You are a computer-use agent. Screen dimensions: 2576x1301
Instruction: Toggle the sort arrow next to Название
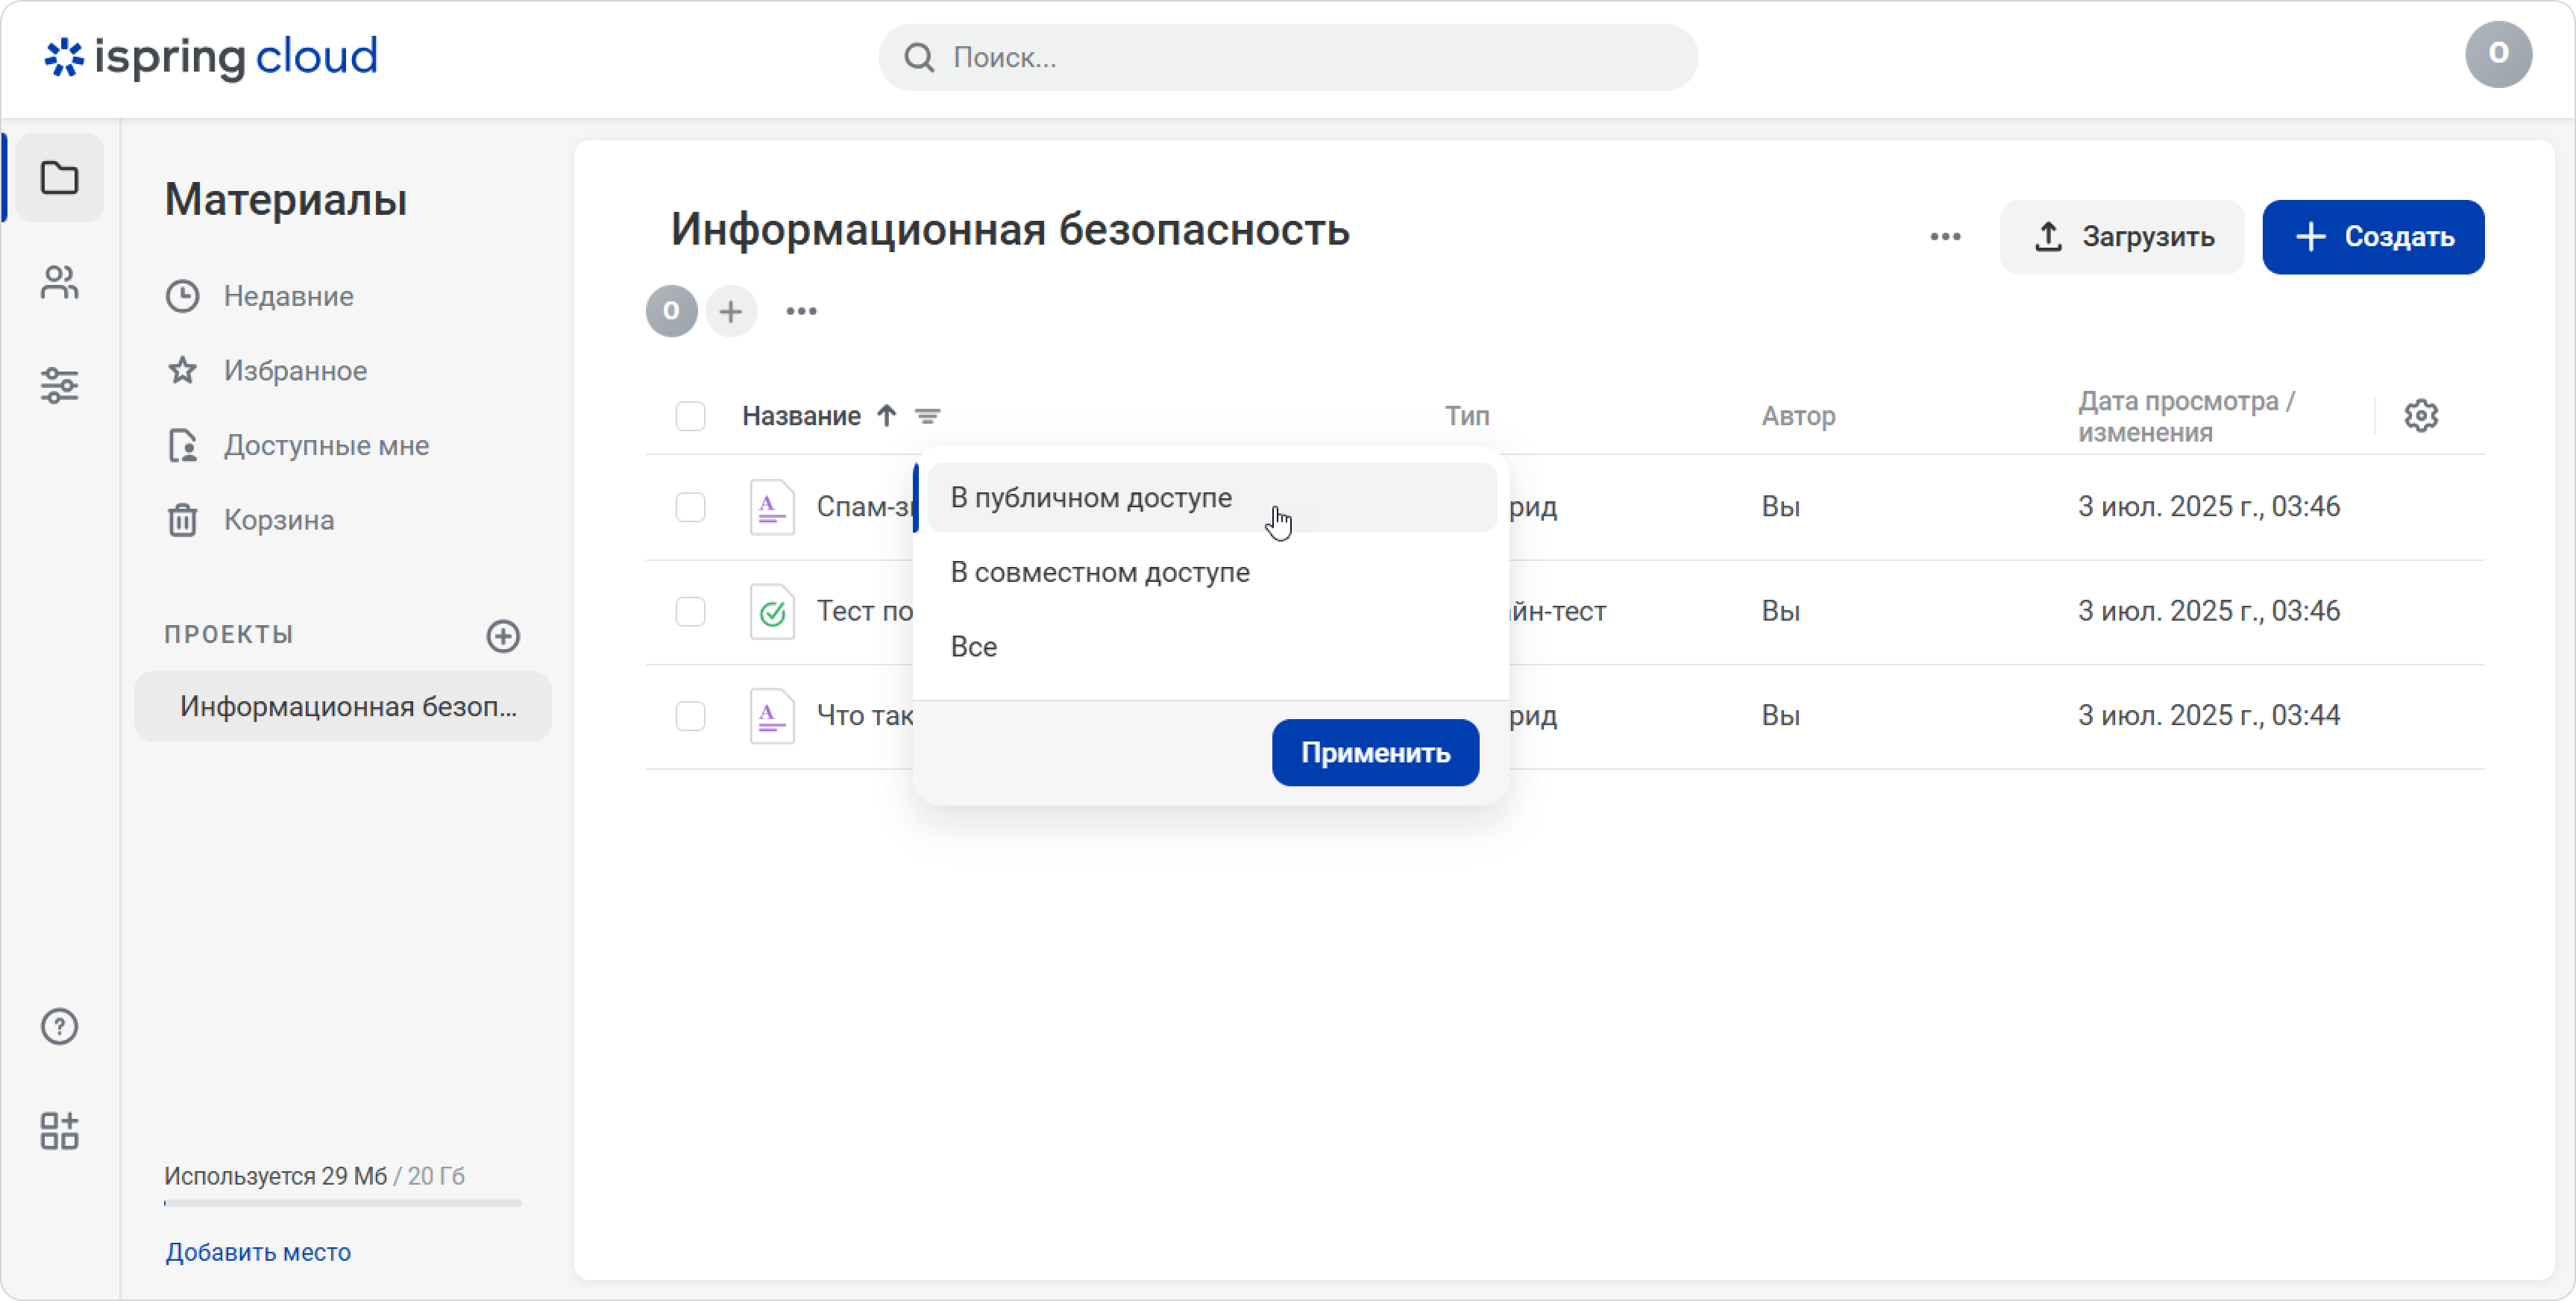pos(886,415)
